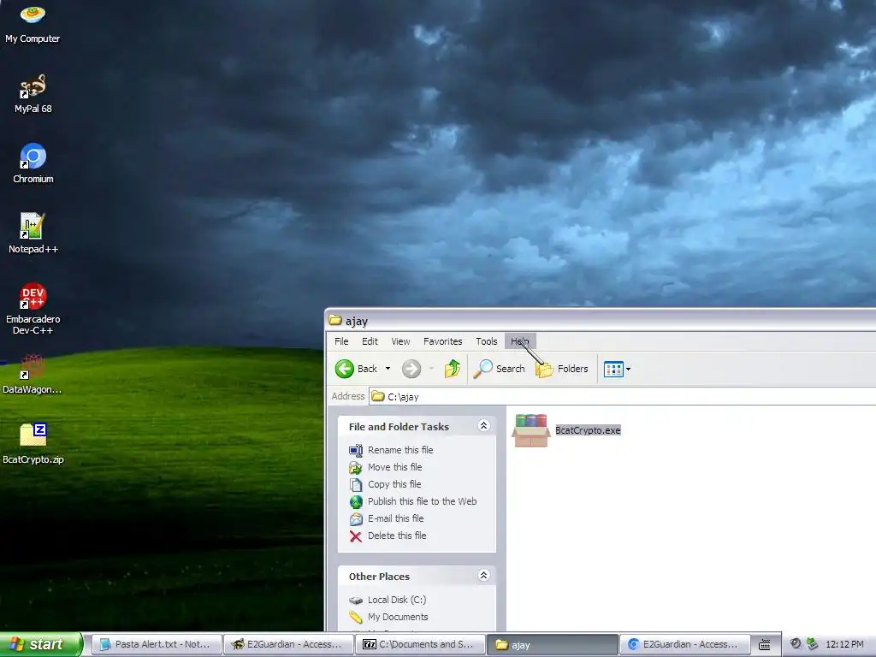Switch to 7-Zip C:\Documents taskbar button

tap(420, 645)
